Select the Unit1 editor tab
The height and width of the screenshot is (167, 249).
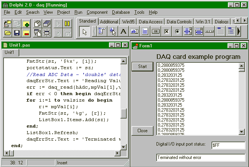(10, 52)
